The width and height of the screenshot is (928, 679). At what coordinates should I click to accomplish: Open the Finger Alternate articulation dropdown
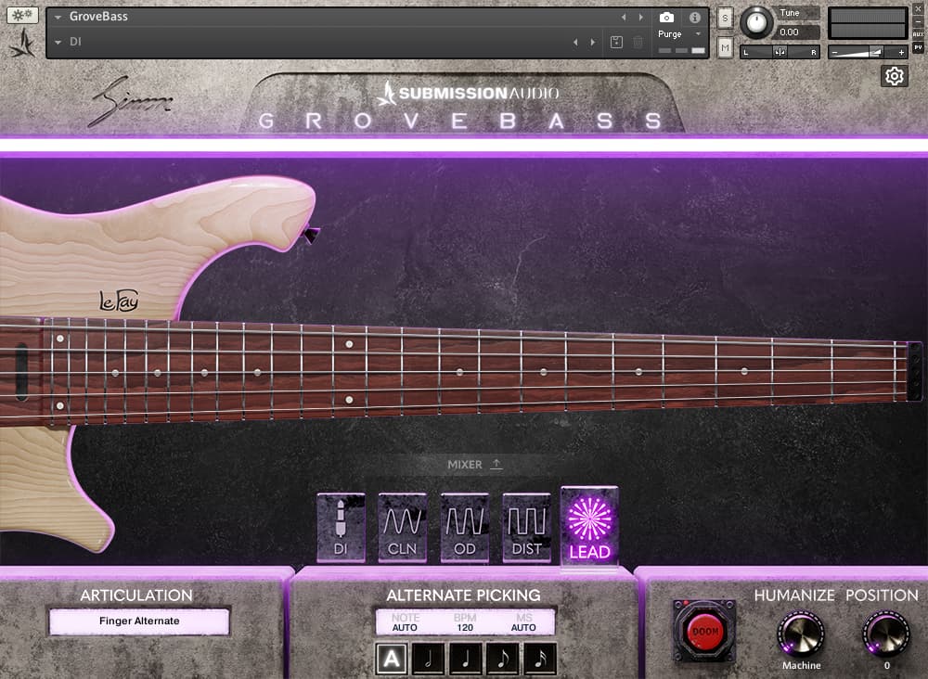click(x=139, y=621)
